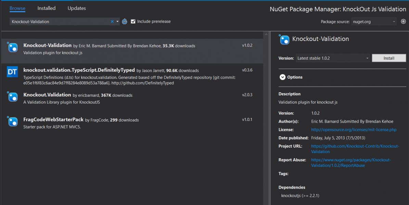
Task: Select the FragCodeWebStarterPack package icon
Action: [13, 121]
